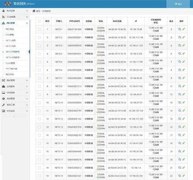
Task: Select the checkbox on row NET3.3
Action: pos(39,45)
